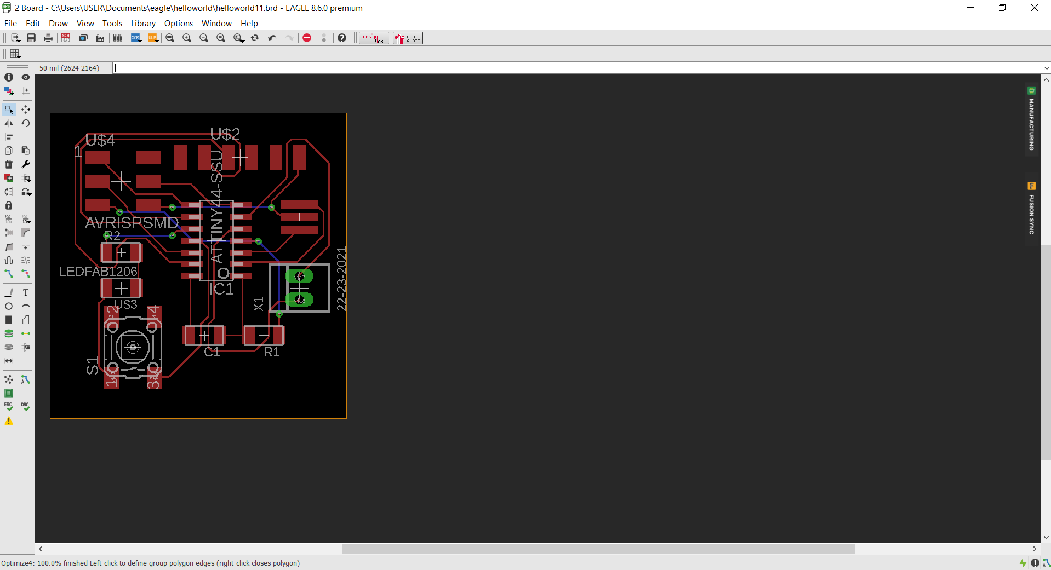Open the library manager books icon

(118, 38)
